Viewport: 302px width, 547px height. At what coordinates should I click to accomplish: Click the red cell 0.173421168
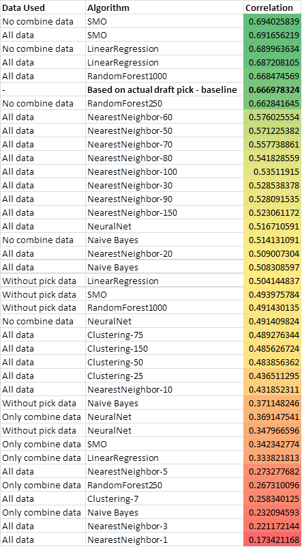(x=273, y=540)
